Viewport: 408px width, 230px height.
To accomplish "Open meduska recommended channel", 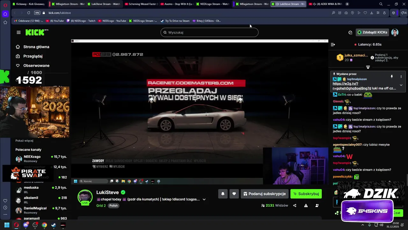I will pyautogui.click(x=41, y=189).
